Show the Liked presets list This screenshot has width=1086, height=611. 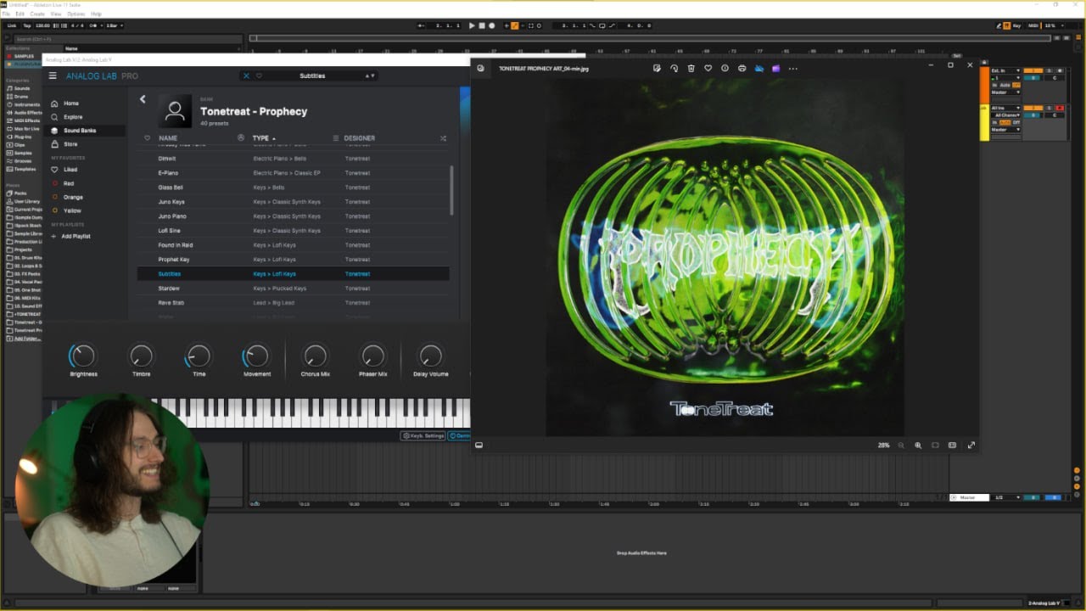tap(70, 170)
